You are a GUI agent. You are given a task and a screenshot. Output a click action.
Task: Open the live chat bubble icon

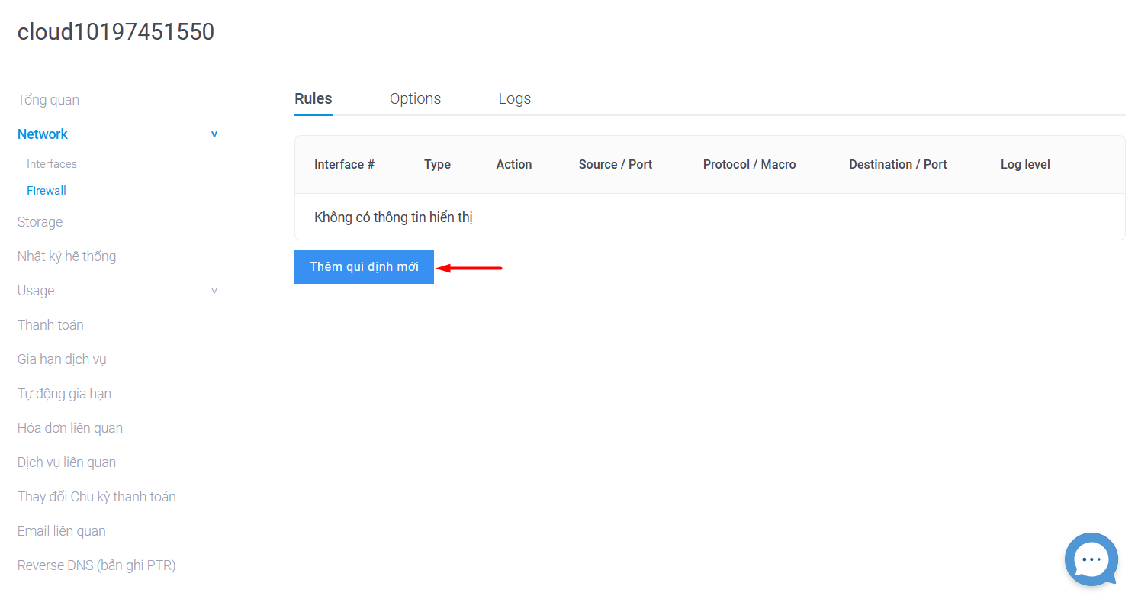click(1091, 559)
